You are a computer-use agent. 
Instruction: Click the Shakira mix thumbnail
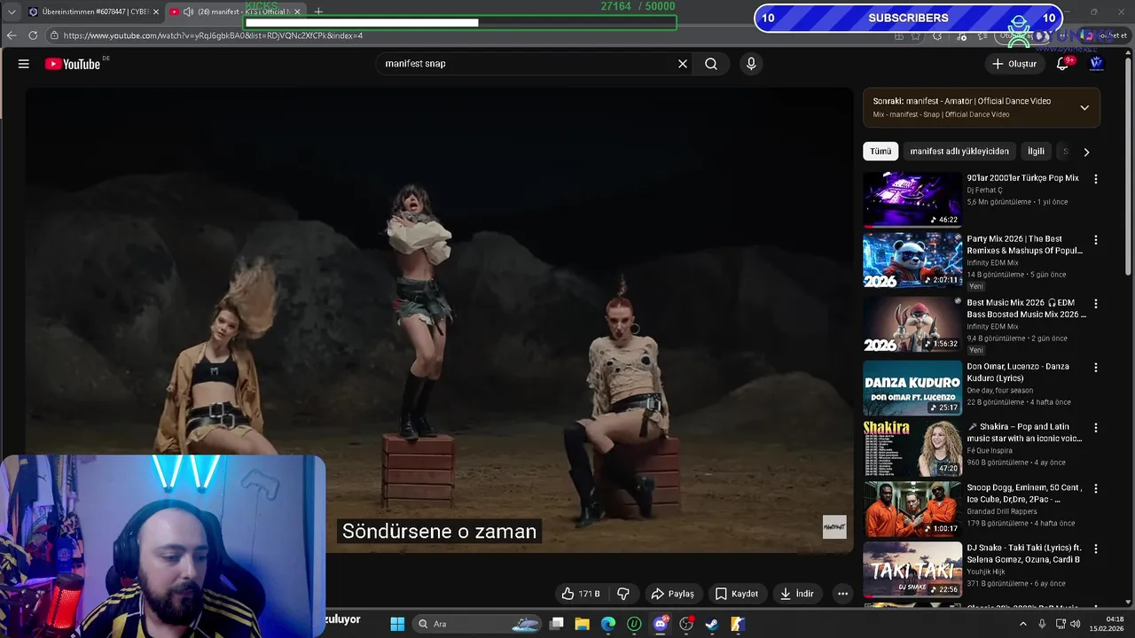click(x=912, y=448)
